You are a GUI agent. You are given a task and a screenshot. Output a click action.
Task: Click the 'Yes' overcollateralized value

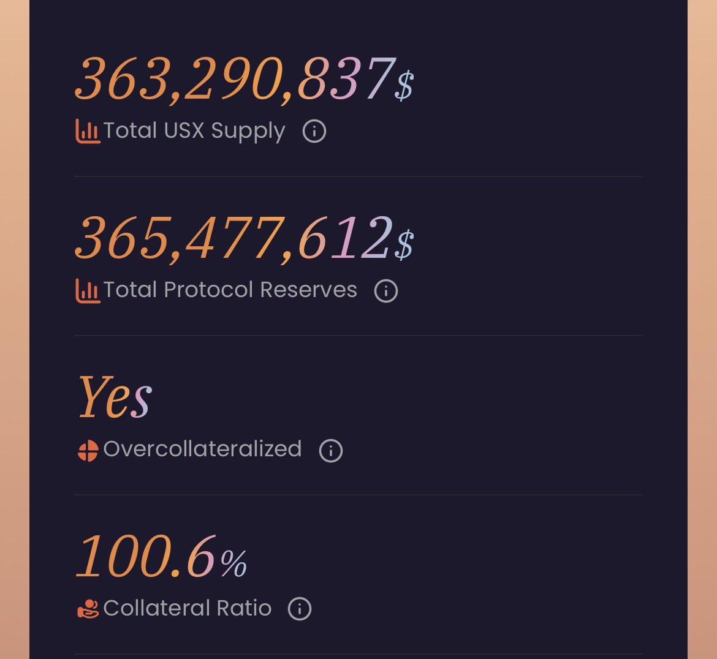115,397
